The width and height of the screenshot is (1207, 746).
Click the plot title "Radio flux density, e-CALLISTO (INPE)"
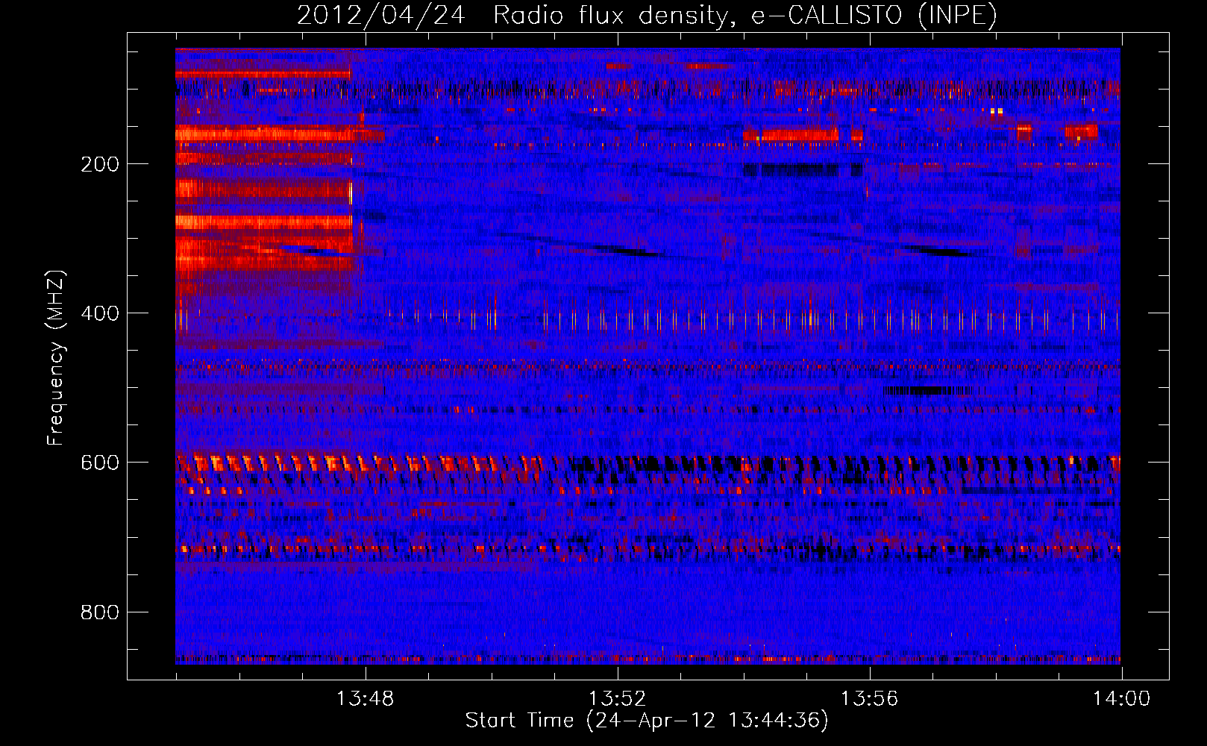745,15
